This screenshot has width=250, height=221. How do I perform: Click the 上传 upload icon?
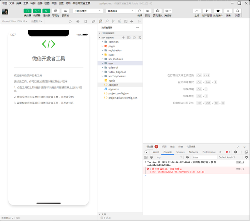click(x=197, y=11)
